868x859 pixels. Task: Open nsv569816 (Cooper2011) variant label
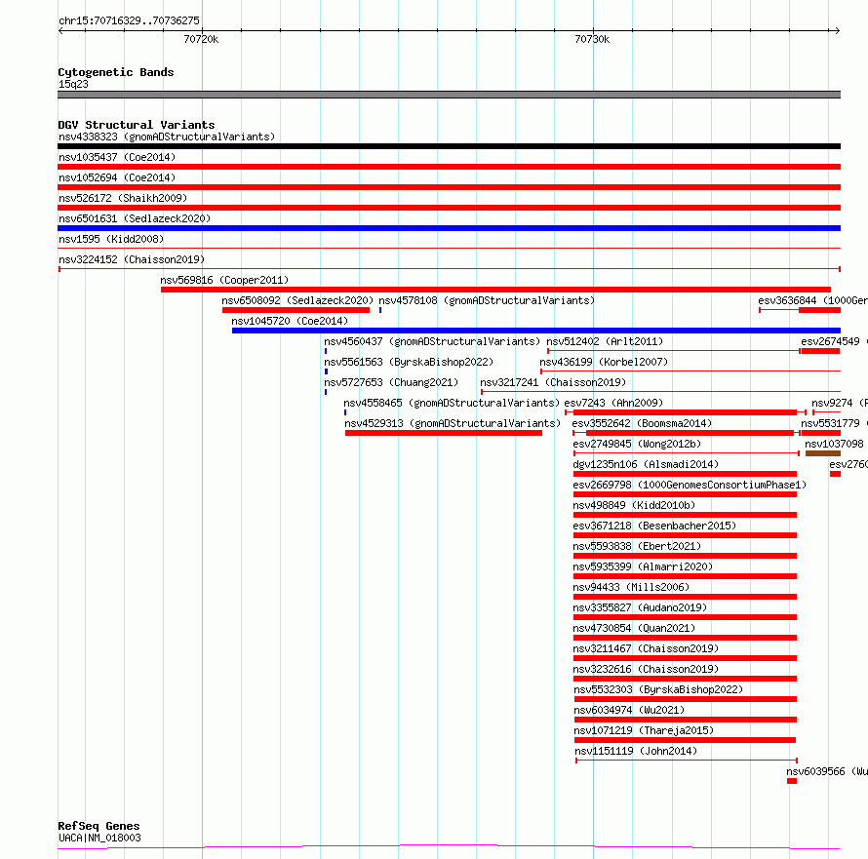[224, 280]
